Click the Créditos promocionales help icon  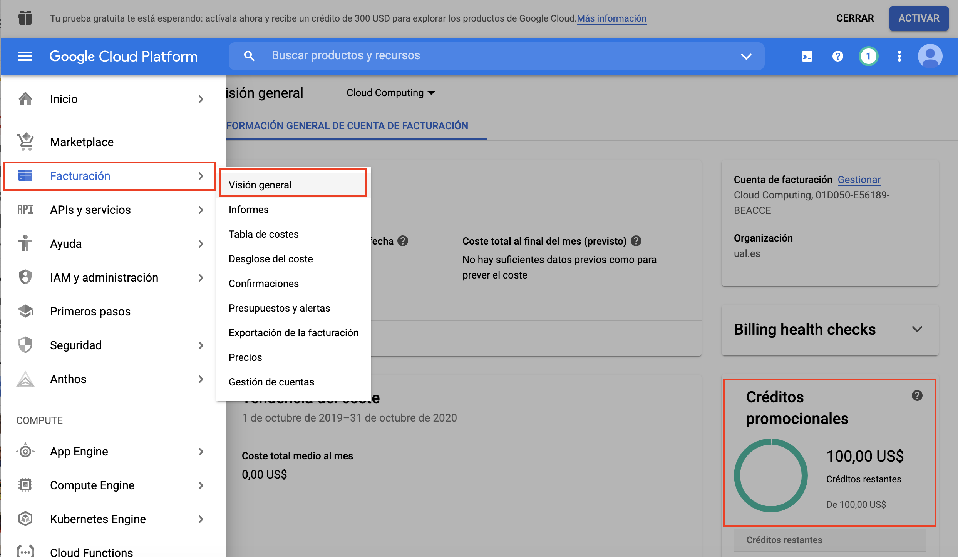[918, 395]
